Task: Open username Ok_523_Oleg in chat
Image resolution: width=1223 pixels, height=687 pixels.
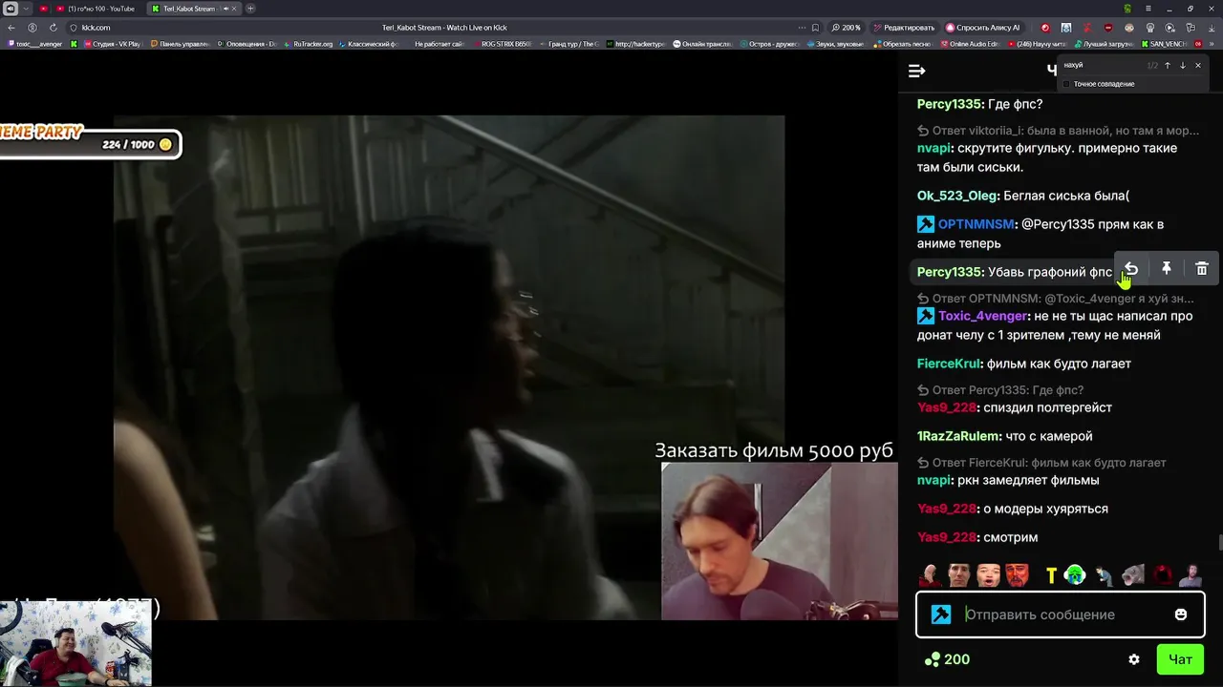Action: point(957,196)
